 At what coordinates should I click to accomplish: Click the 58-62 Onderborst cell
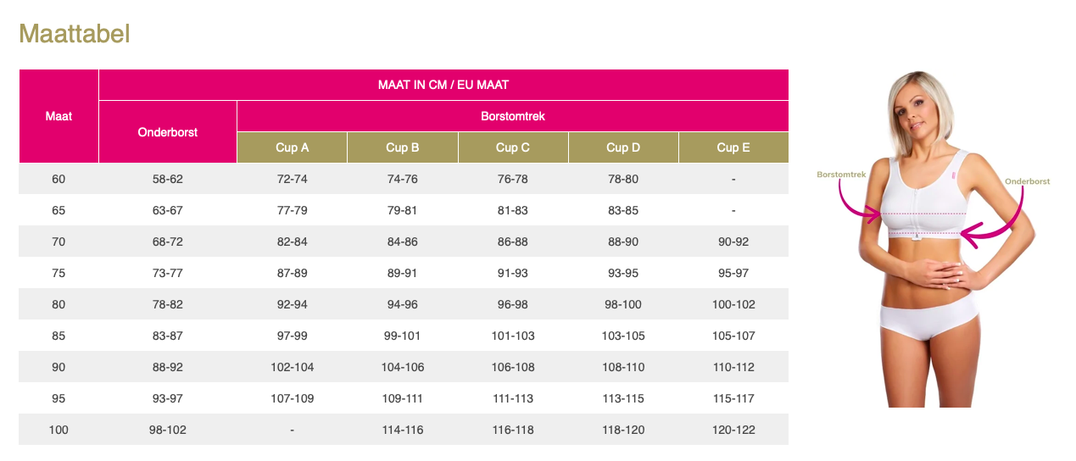point(167,179)
